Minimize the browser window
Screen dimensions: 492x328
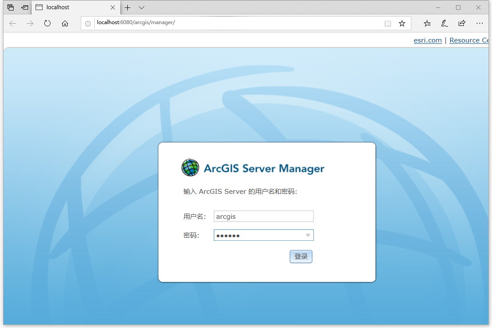pos(438,7)
